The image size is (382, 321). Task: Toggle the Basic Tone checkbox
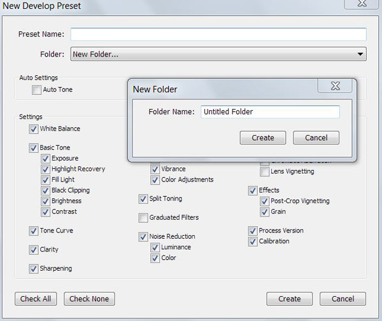click(x=34, y=148)
